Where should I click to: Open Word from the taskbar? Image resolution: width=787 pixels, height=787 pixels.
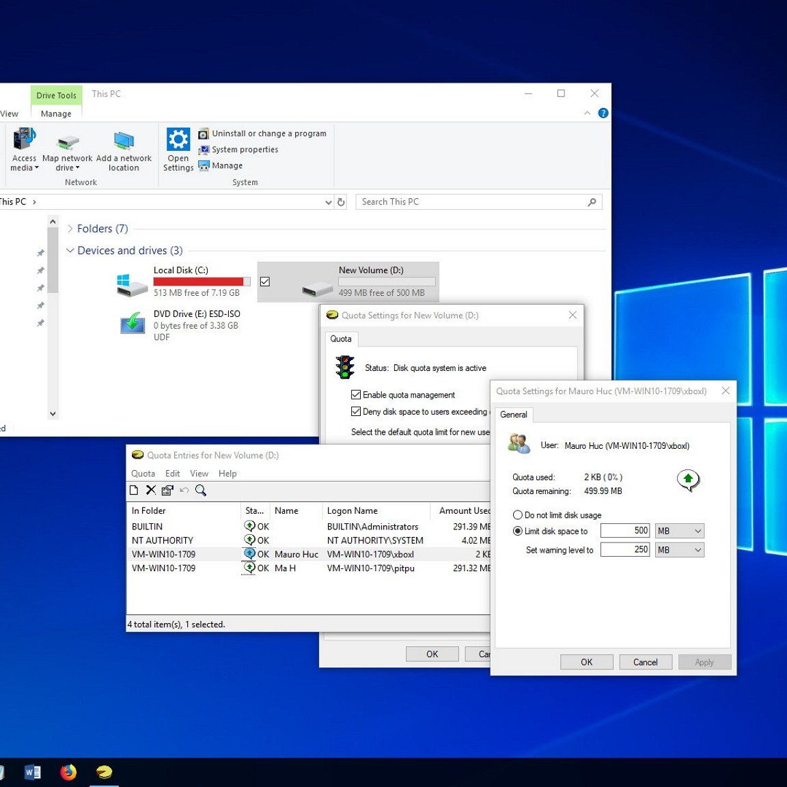coord(32,772)
